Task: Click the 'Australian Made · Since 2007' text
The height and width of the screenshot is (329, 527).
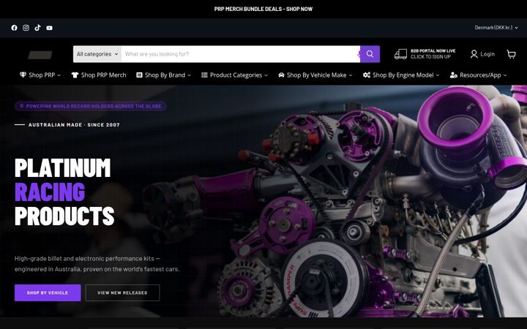Action: (x=74, y=124)
